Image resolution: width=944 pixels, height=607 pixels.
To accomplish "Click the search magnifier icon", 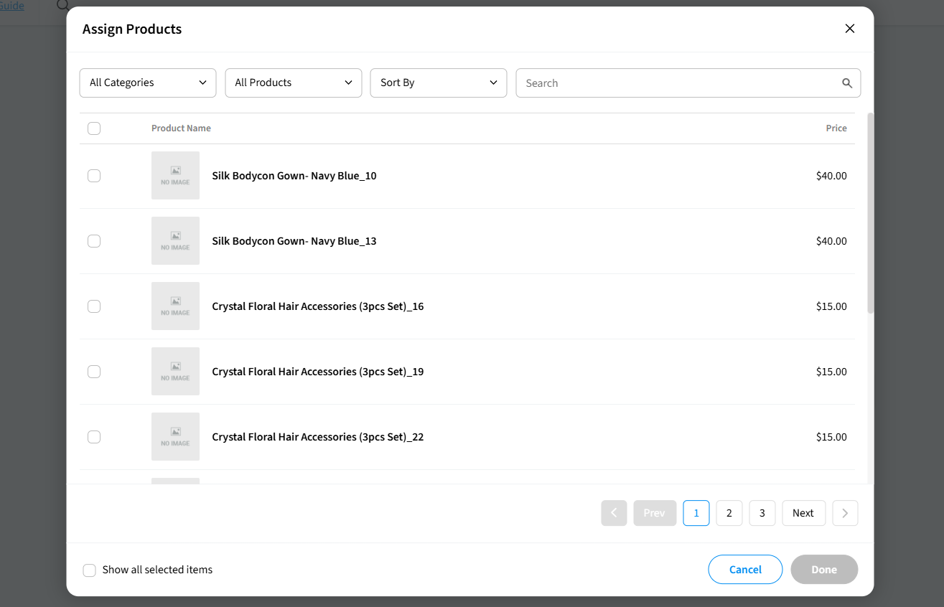I will pyautogui.click(x=847, y=83).
